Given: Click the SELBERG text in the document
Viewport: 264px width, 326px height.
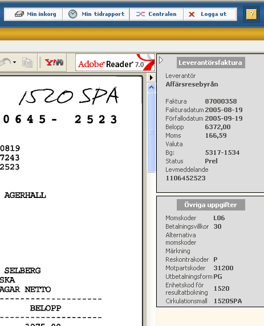Looking at the screenshot, I should click(x=22, y=270).
